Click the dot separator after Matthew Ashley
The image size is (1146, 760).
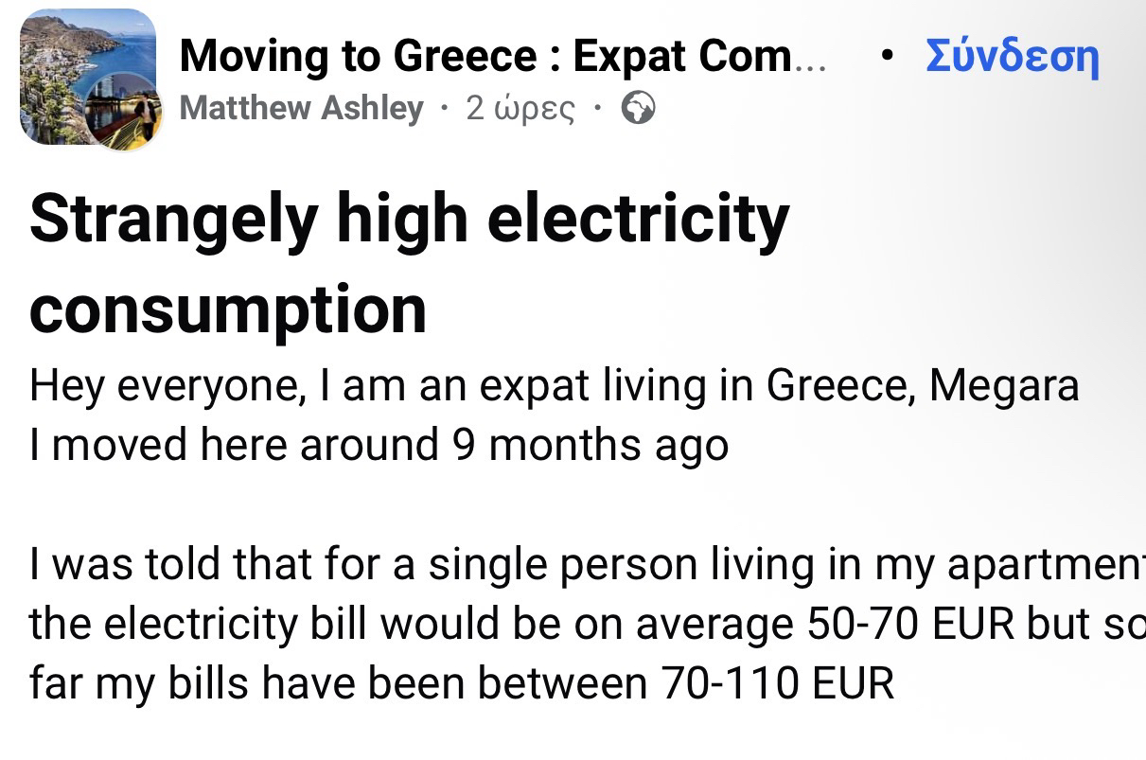click(445, 109)
